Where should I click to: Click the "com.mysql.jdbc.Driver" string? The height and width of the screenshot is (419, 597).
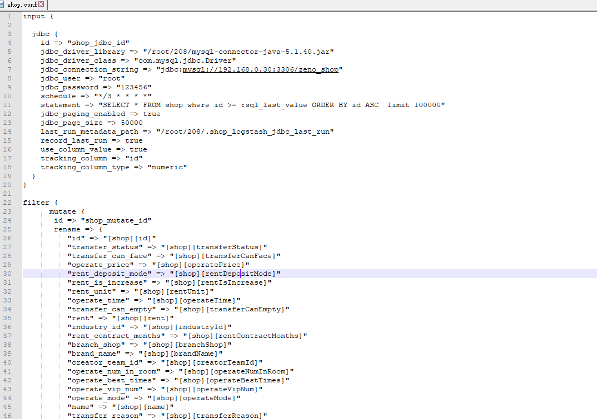185,61
